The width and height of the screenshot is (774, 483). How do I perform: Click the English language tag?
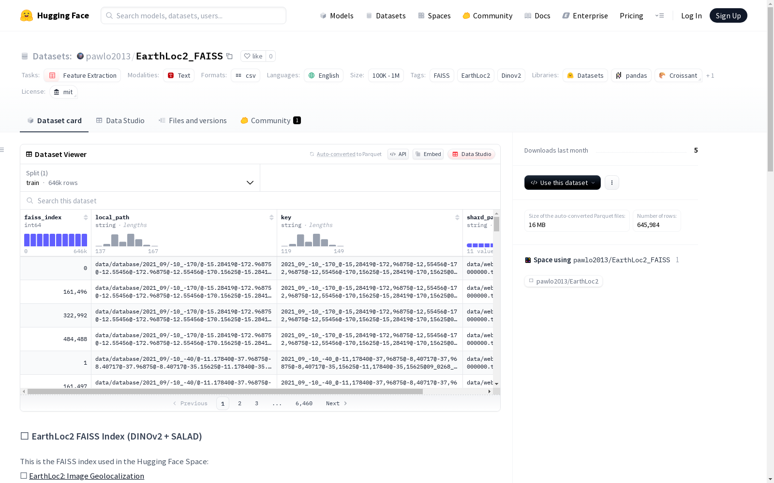click(324, 75)
